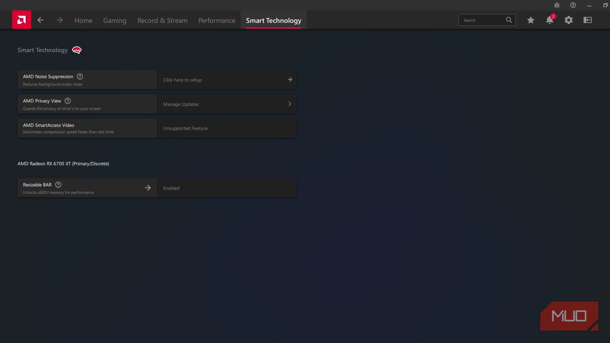Click AMD Radeon RX 6700 XT heading
This screenshot has width=610, height=343.
(63, 164)
